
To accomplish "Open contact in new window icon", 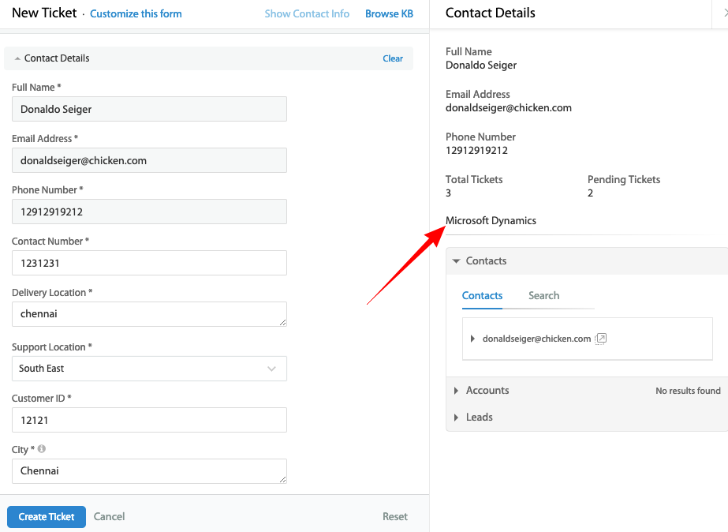I will [601, 339].
